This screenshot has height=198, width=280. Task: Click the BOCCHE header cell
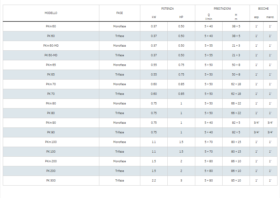point(263,9)
